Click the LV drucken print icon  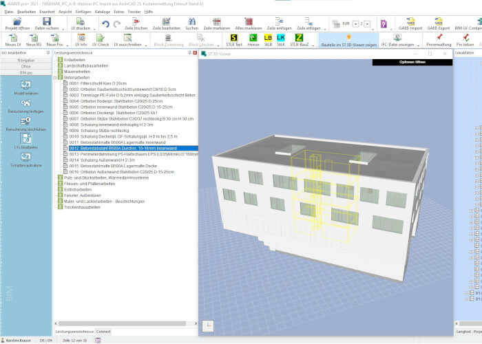point(81,21)
